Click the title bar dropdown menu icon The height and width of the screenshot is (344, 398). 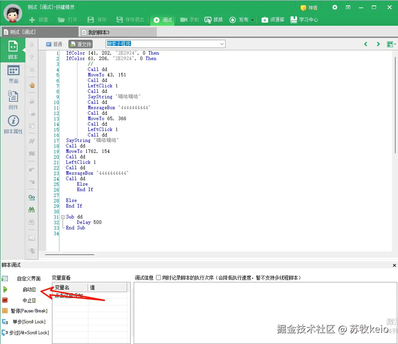(348, 7)
